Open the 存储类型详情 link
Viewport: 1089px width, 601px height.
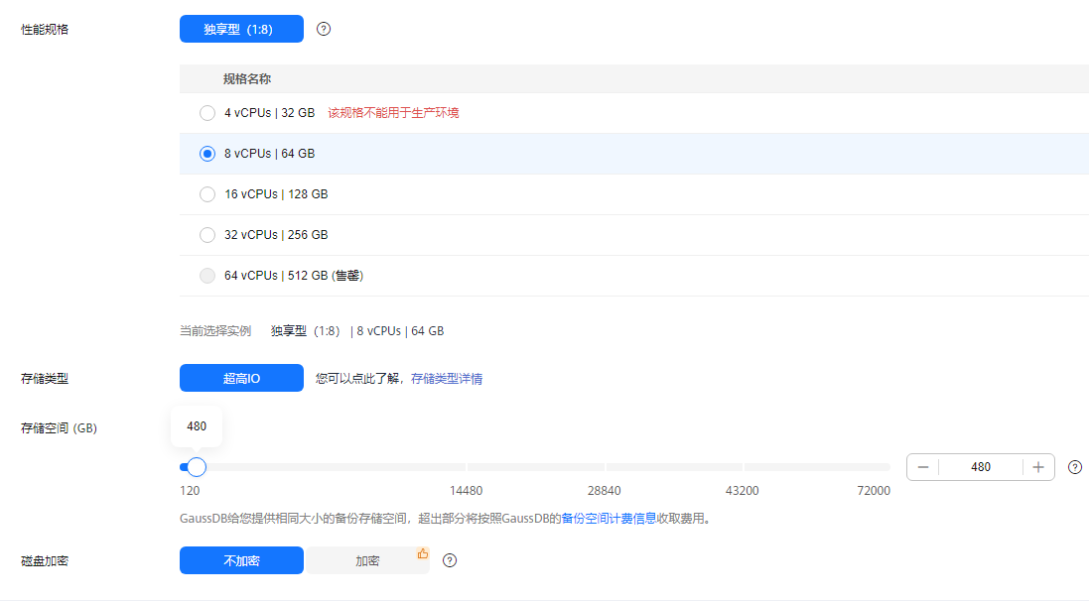[448, 378]
